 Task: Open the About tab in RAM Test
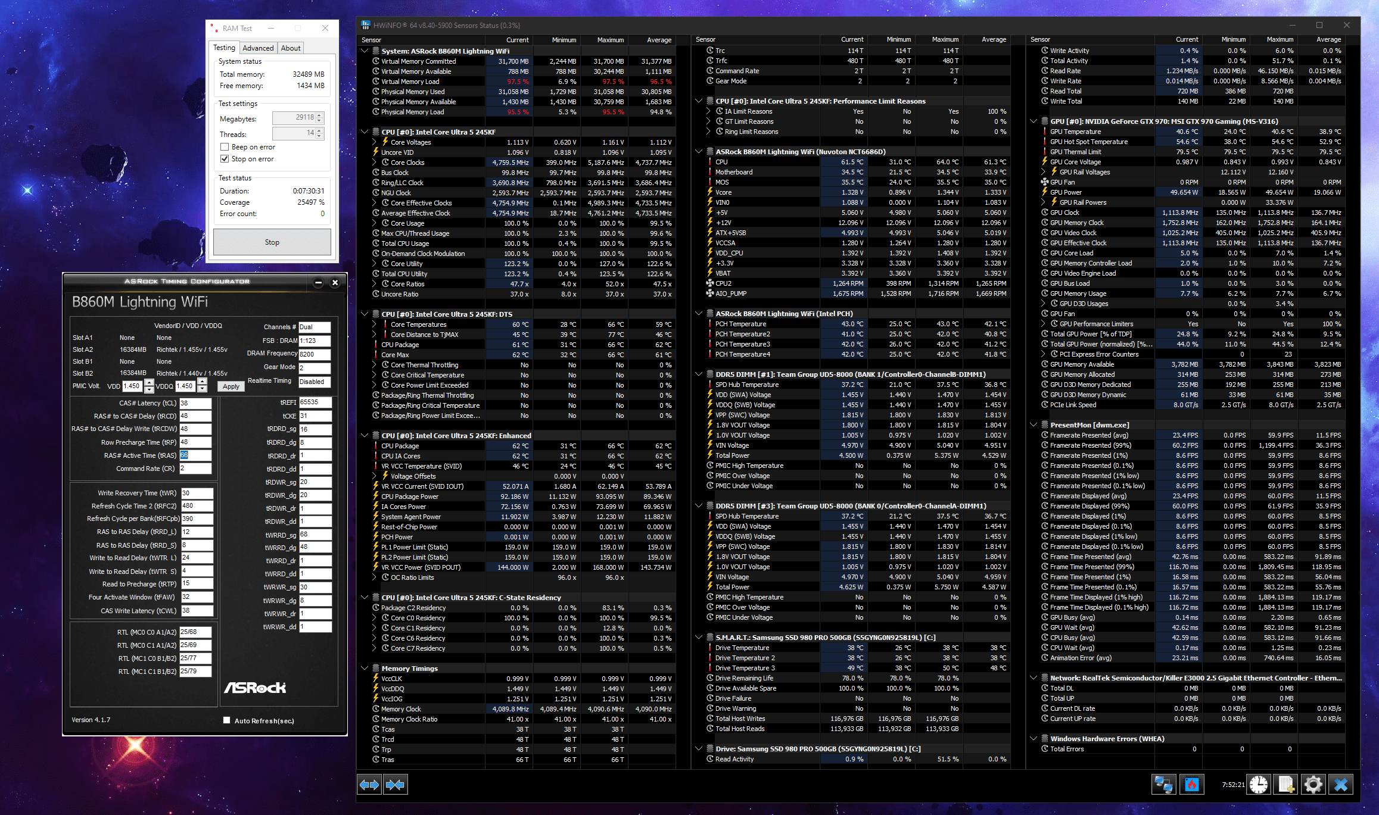click(x=291, y=48)
